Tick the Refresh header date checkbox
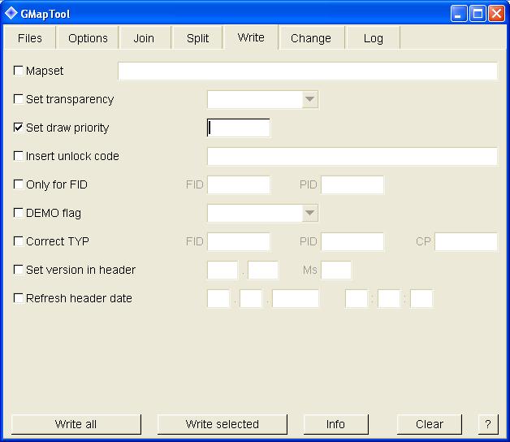The height and width of the screenshot is (442, 510). pyautogui.click(x=19, y=298)
